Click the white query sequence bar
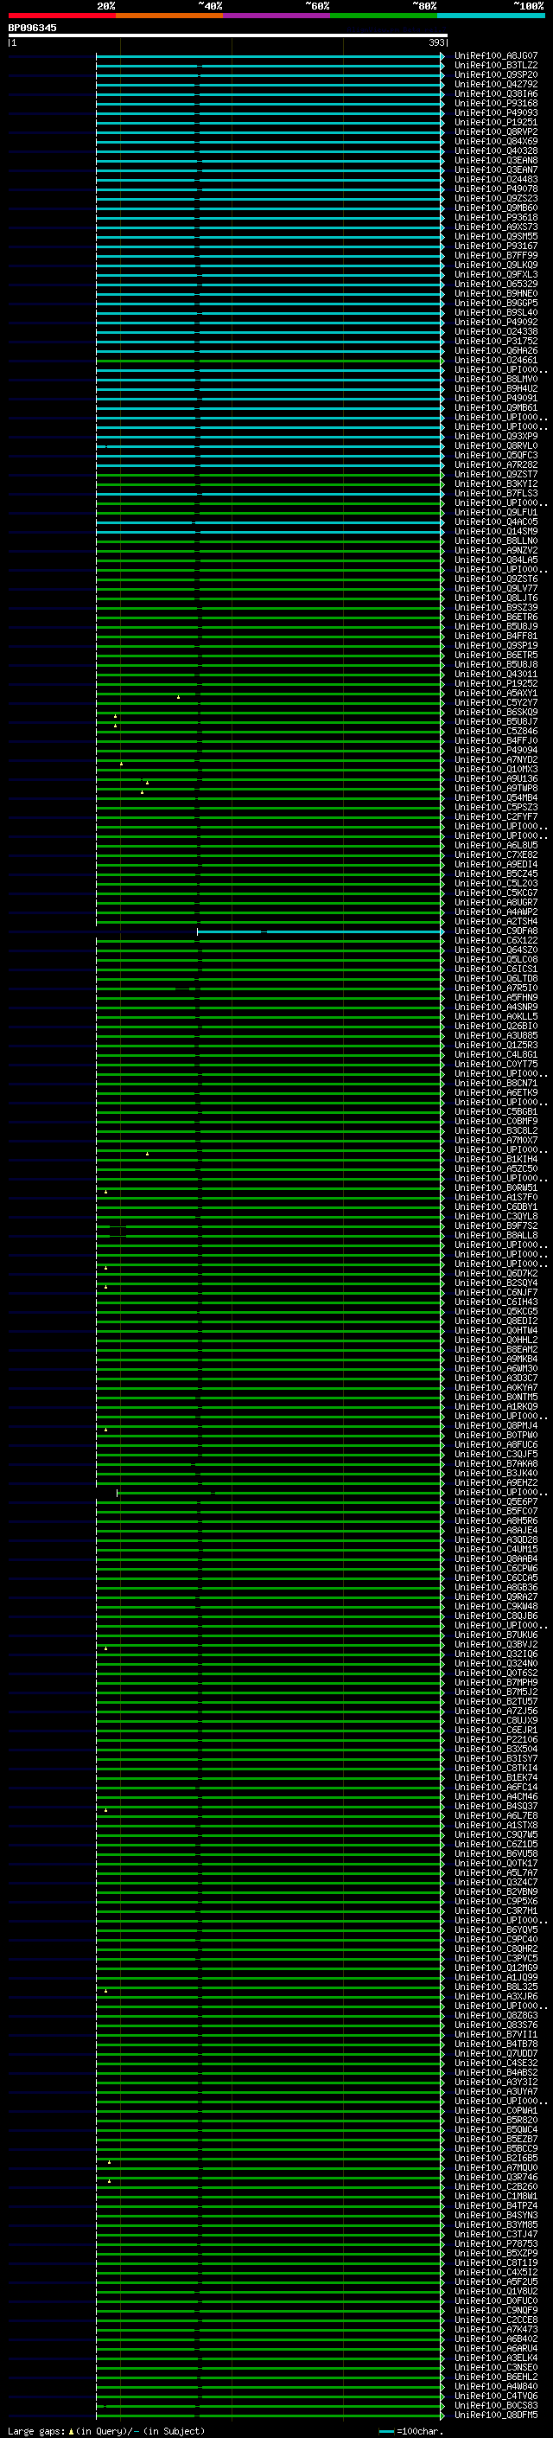The image size is (553, 2438). 228,35
